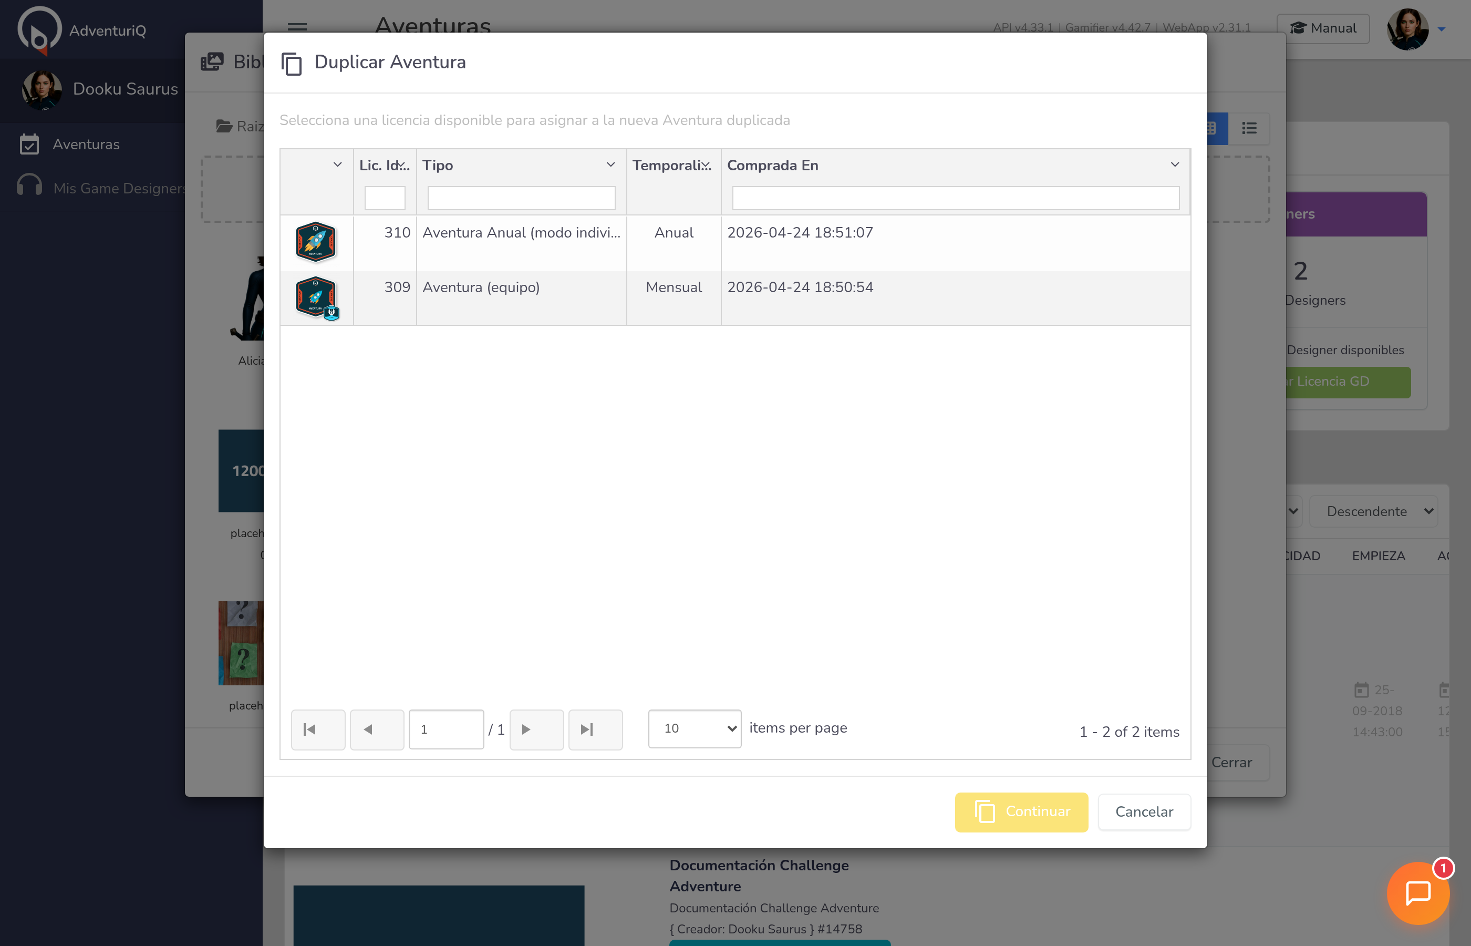This screenshot has height=946, width=1471.
Task: Click the EMPIEZA column header
Action: coord(1379,556)
